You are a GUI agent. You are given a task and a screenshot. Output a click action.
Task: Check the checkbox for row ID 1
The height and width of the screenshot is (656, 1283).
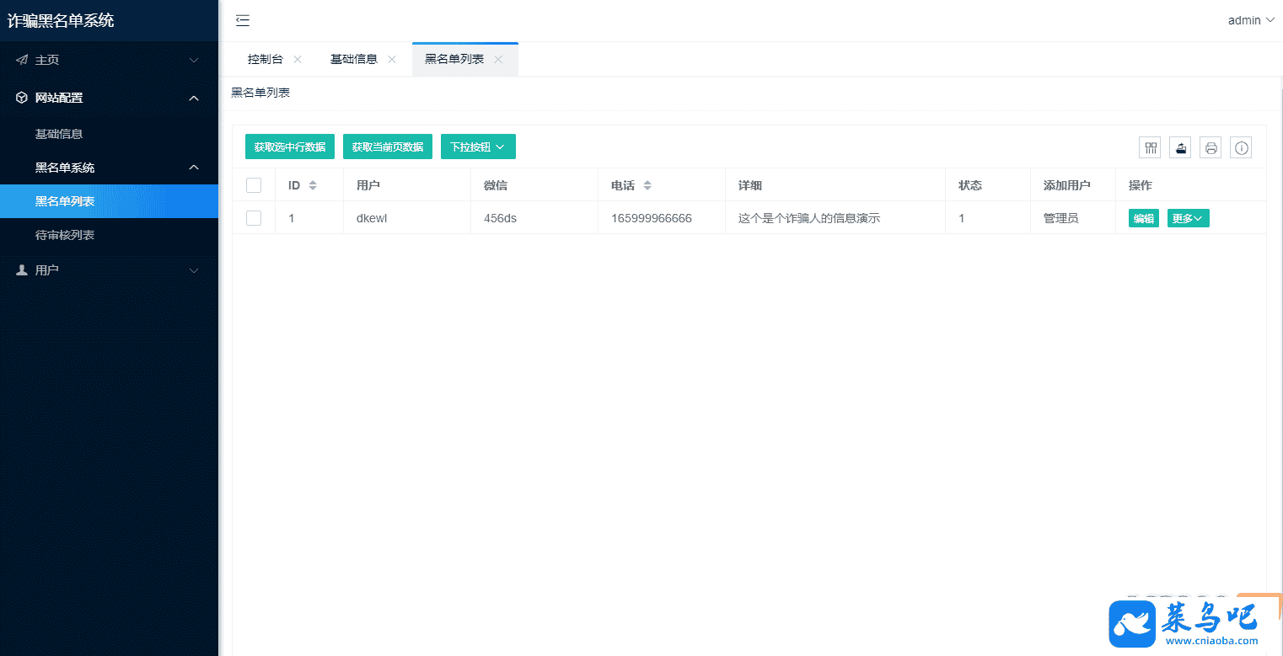(254, 218)
